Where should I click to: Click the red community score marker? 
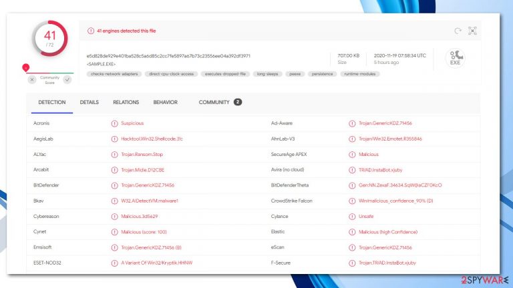tap(26, 67)
